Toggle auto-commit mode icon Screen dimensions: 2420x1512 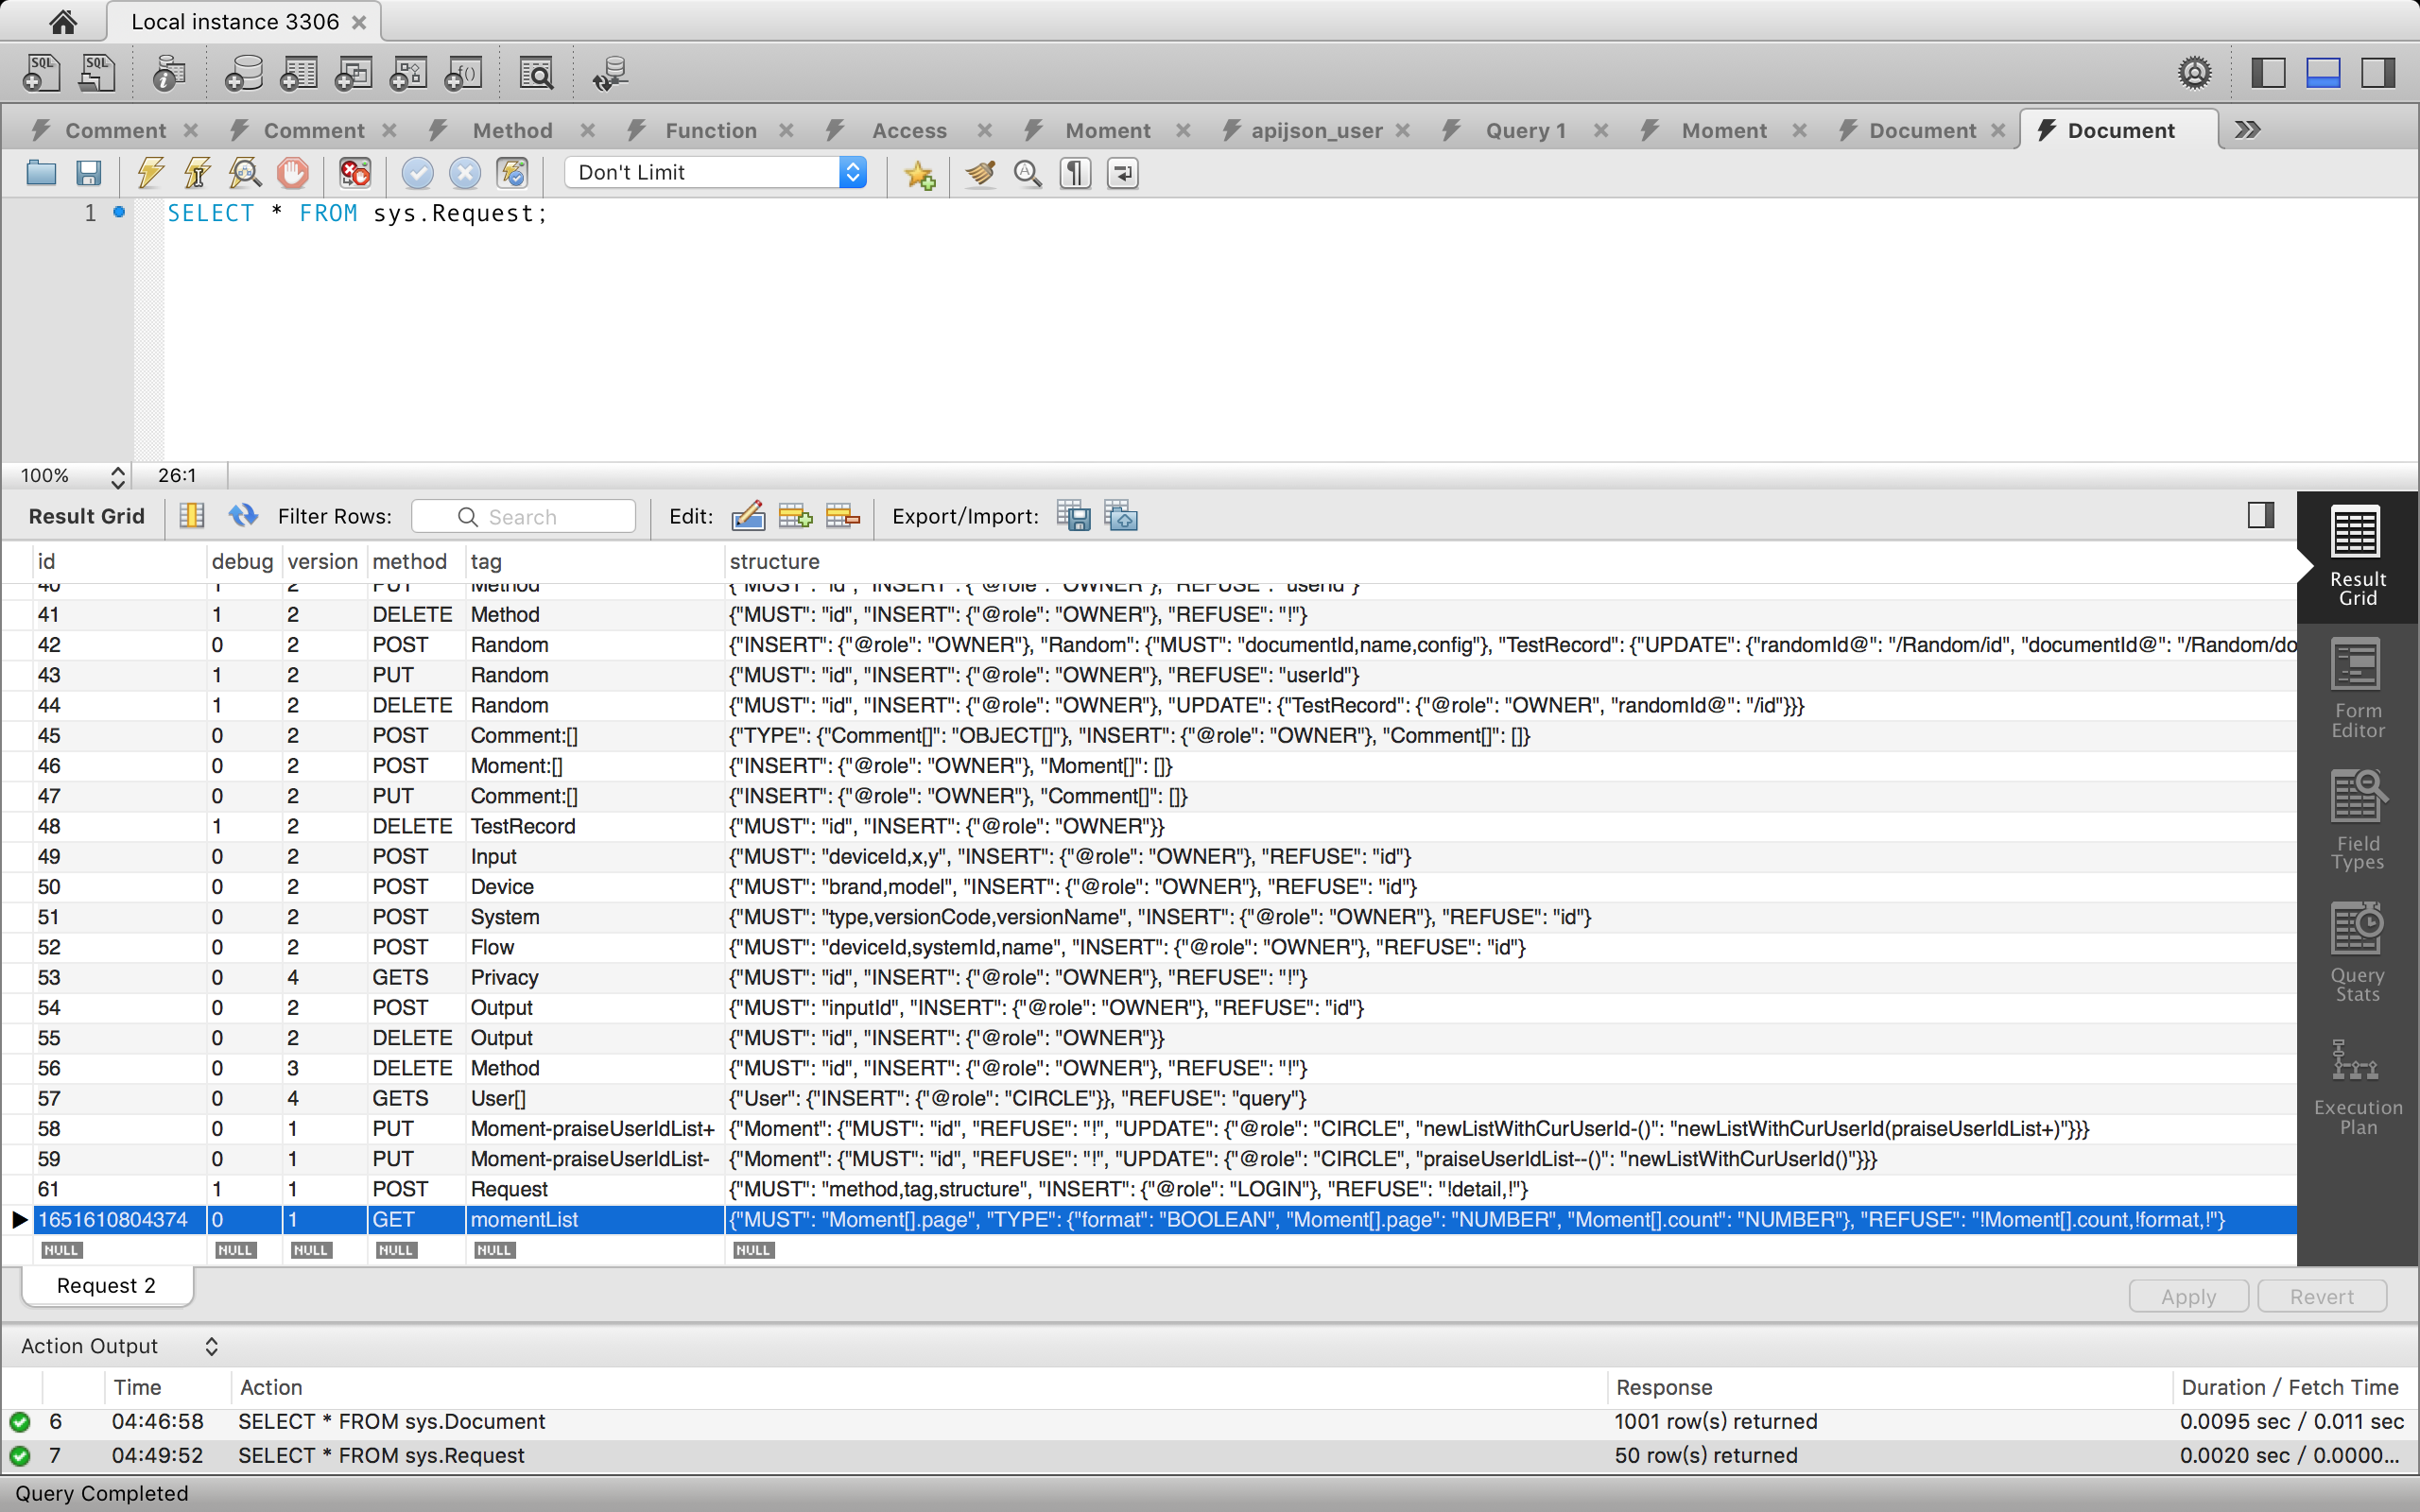pyautogui.click(x=513, y=173)
